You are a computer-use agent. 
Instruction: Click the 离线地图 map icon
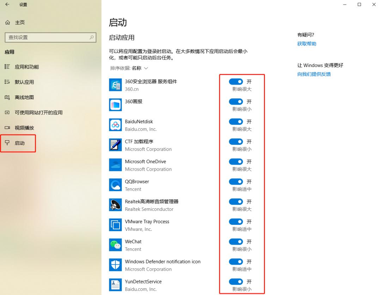[x=7, y=97]
